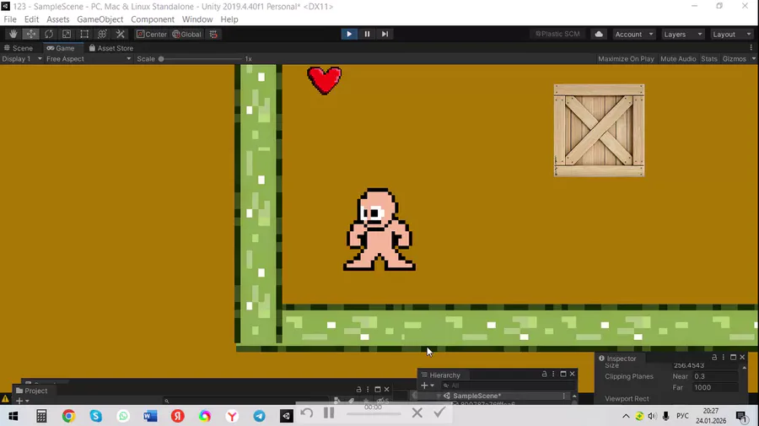Screen dimensions: 759x426
Task: Collapse the SampleScene tree arrow
Action: pyautogui.click(x=439, y=396)
